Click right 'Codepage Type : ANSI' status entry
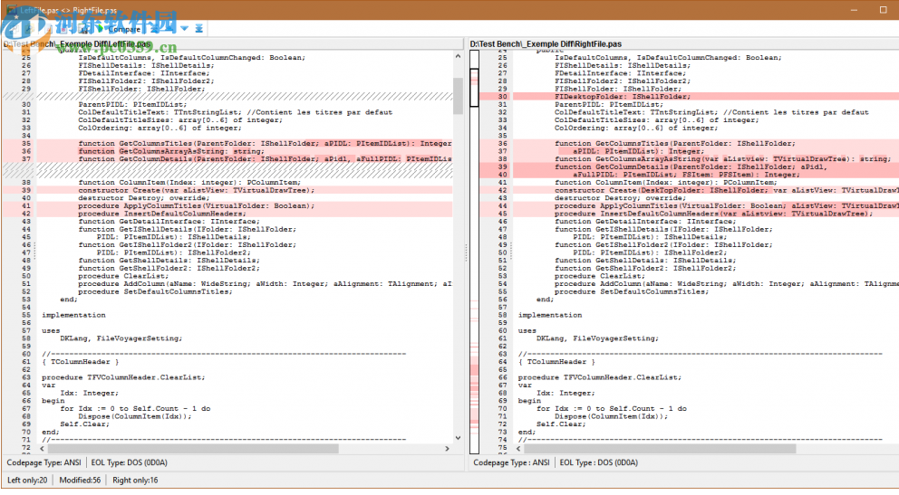899x495 pixels. pos(511,462)
